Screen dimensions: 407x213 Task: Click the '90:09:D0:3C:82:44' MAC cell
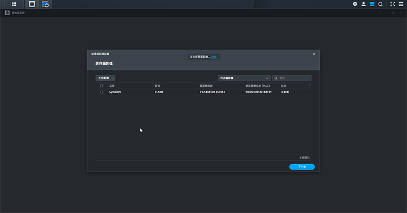(x=258, y=92)
